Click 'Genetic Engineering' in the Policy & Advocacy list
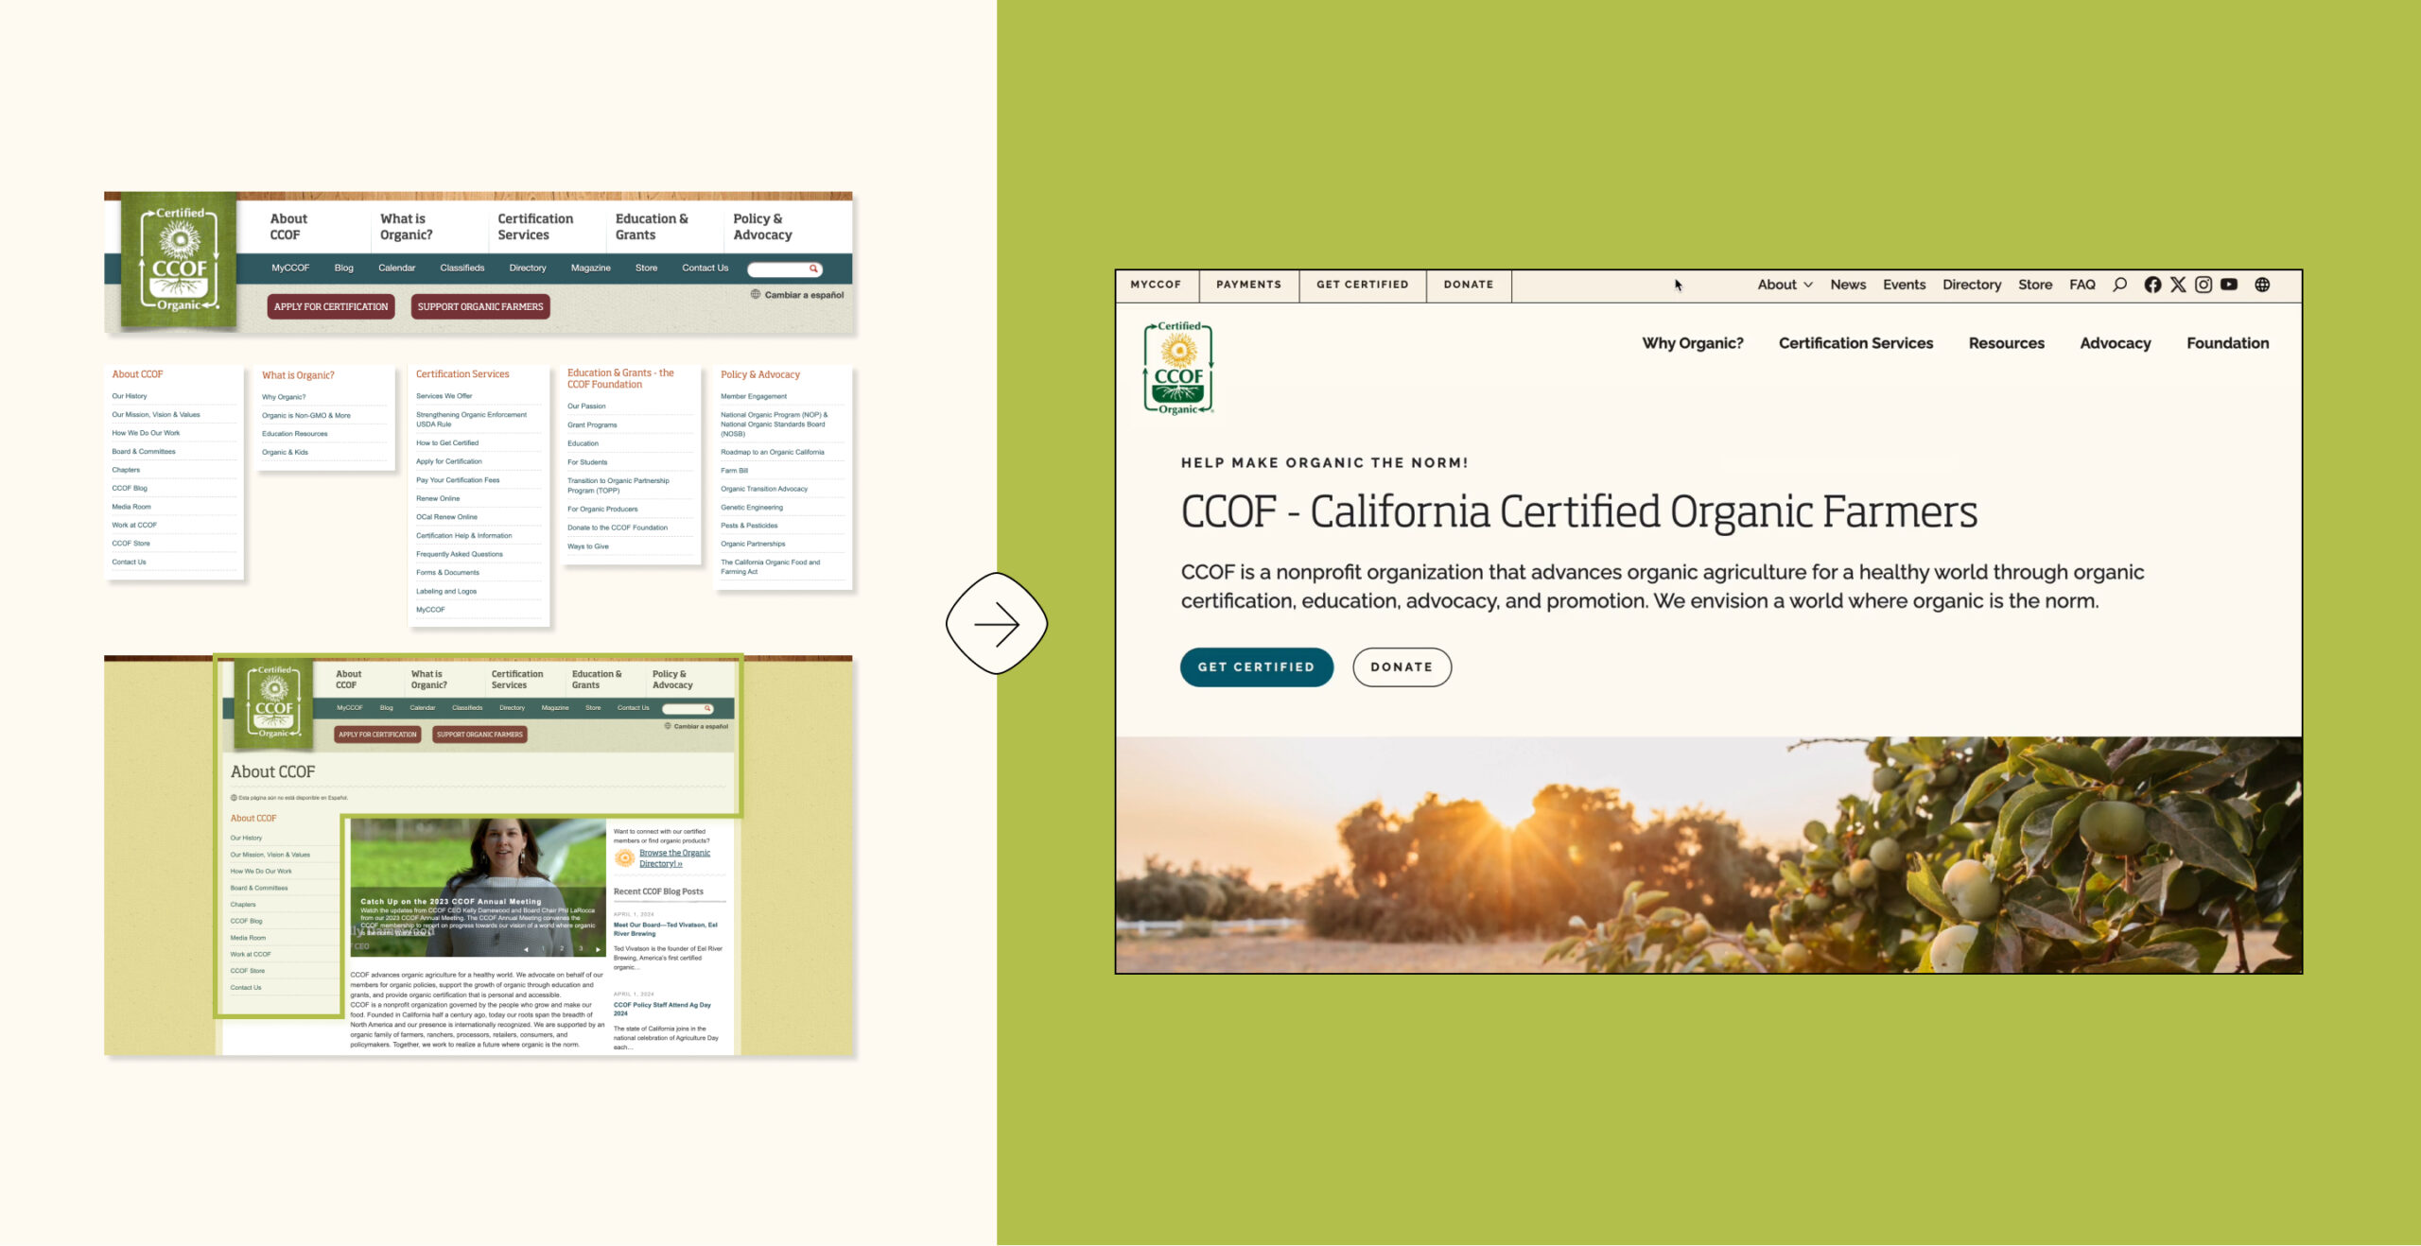The height and width of the screenshot is (1246, 2421). tap(752, 508)
